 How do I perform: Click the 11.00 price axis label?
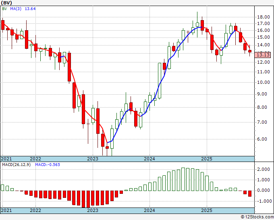click(264, 72)
